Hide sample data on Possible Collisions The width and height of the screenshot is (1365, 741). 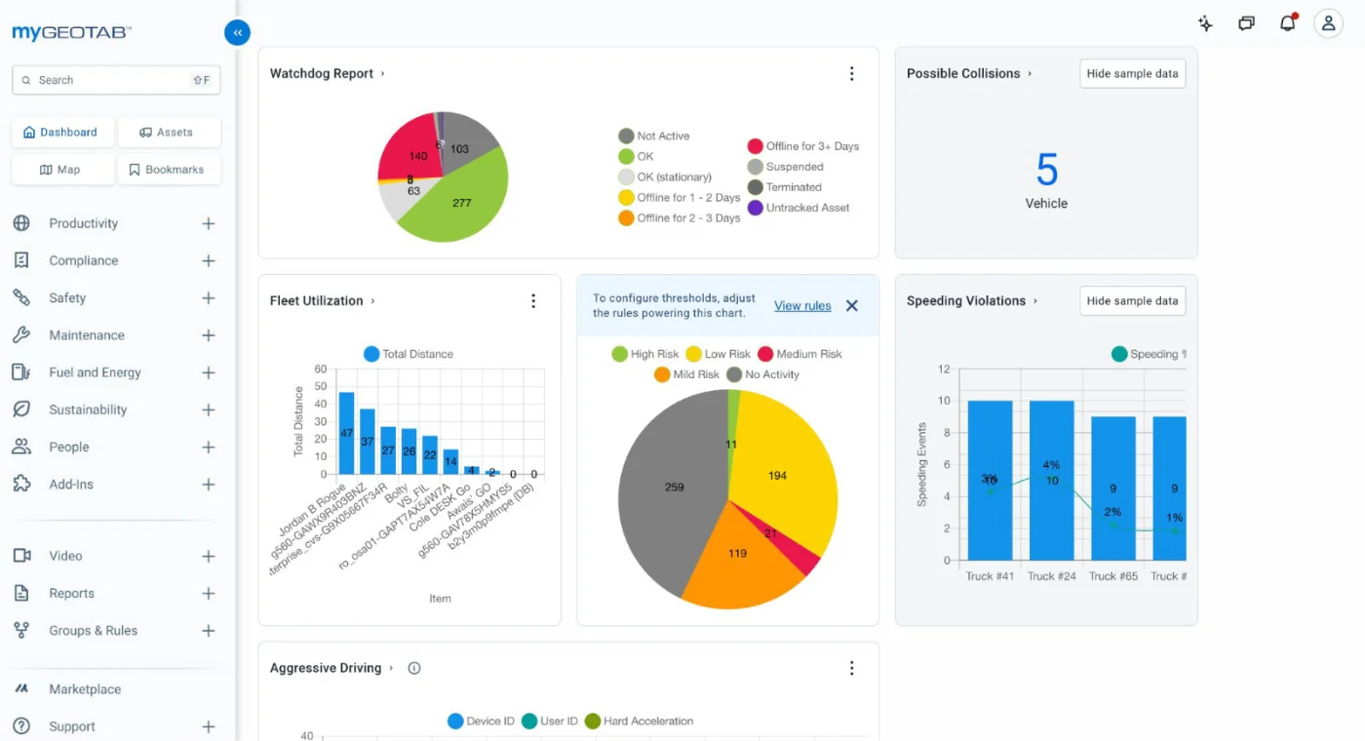tap(1132, 73)
